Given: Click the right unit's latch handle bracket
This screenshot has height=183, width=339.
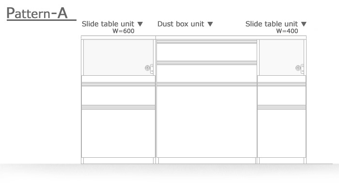Looking at the screenshot, I should 303,69.
